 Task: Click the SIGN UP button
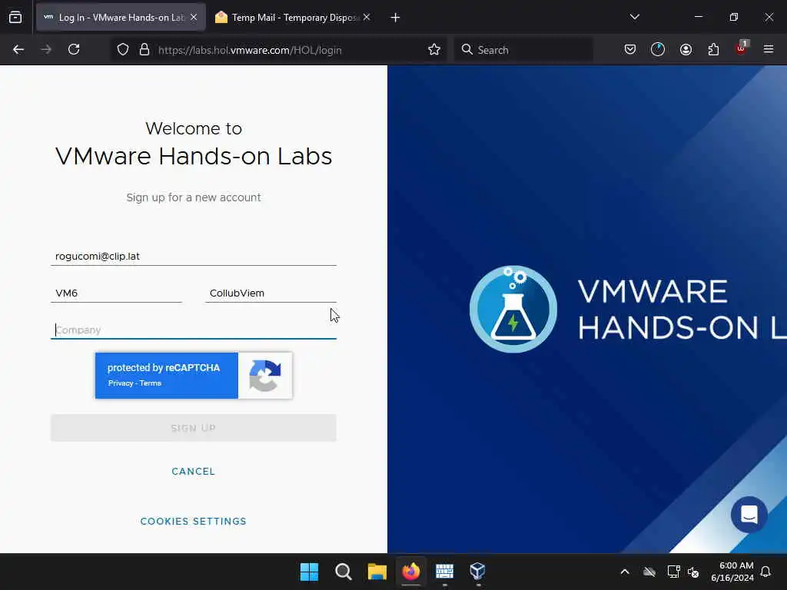[x=193, y=428]
